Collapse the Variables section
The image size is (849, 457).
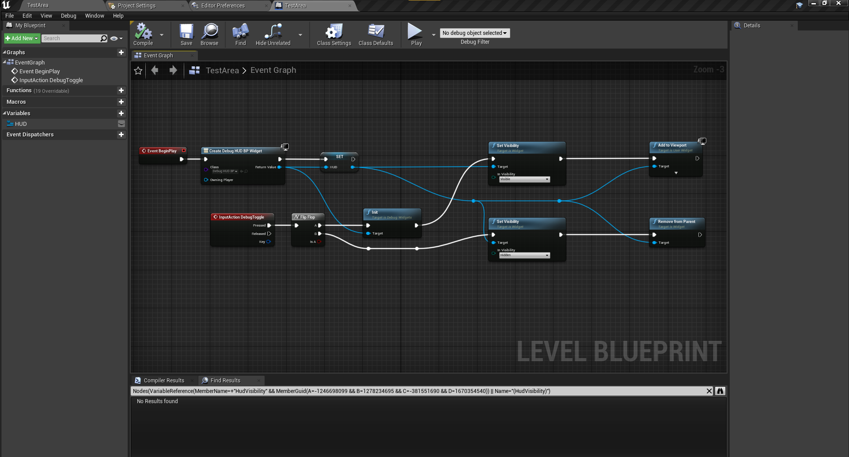(4, 113)
